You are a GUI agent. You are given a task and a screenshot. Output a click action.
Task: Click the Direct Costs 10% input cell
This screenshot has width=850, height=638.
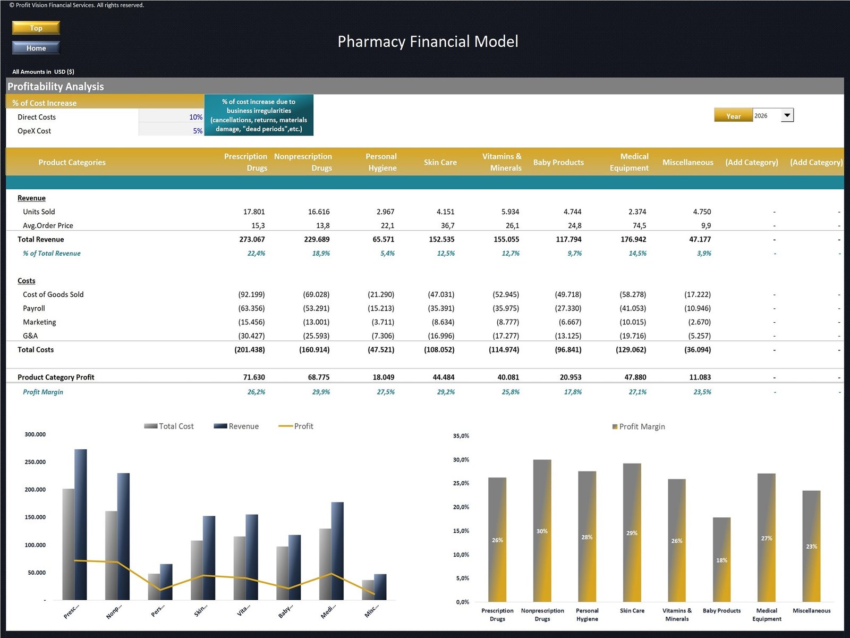tap(172, 117)
